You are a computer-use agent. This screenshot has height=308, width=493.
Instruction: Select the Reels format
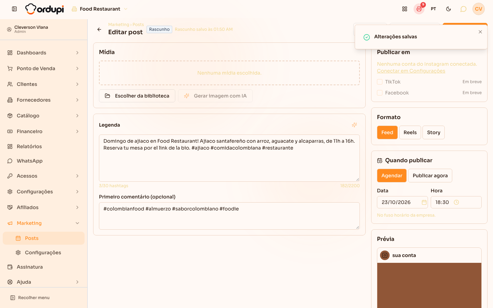tap(410, 132)
